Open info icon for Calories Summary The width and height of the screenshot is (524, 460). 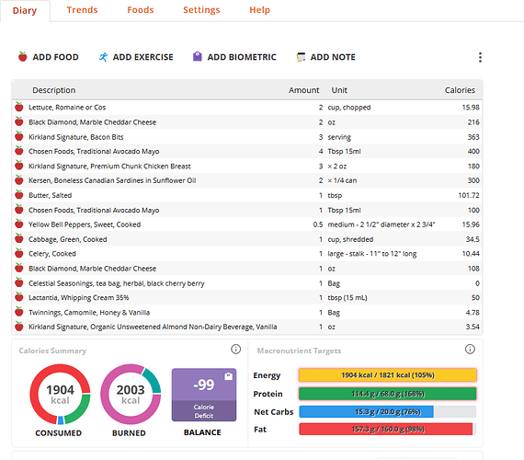(235, 350)
